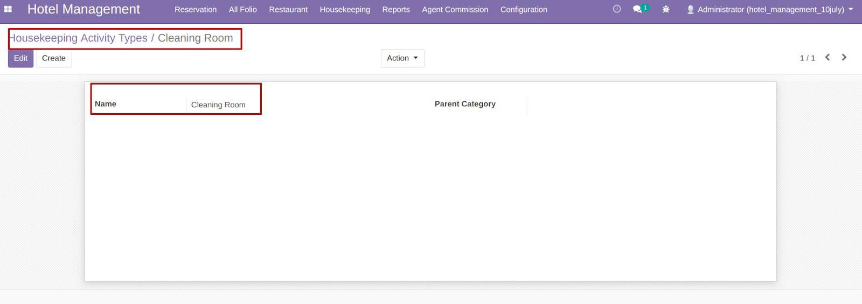Click the 1 / 1 pager counter
This screenshot has width=862, height=304.
807,58
